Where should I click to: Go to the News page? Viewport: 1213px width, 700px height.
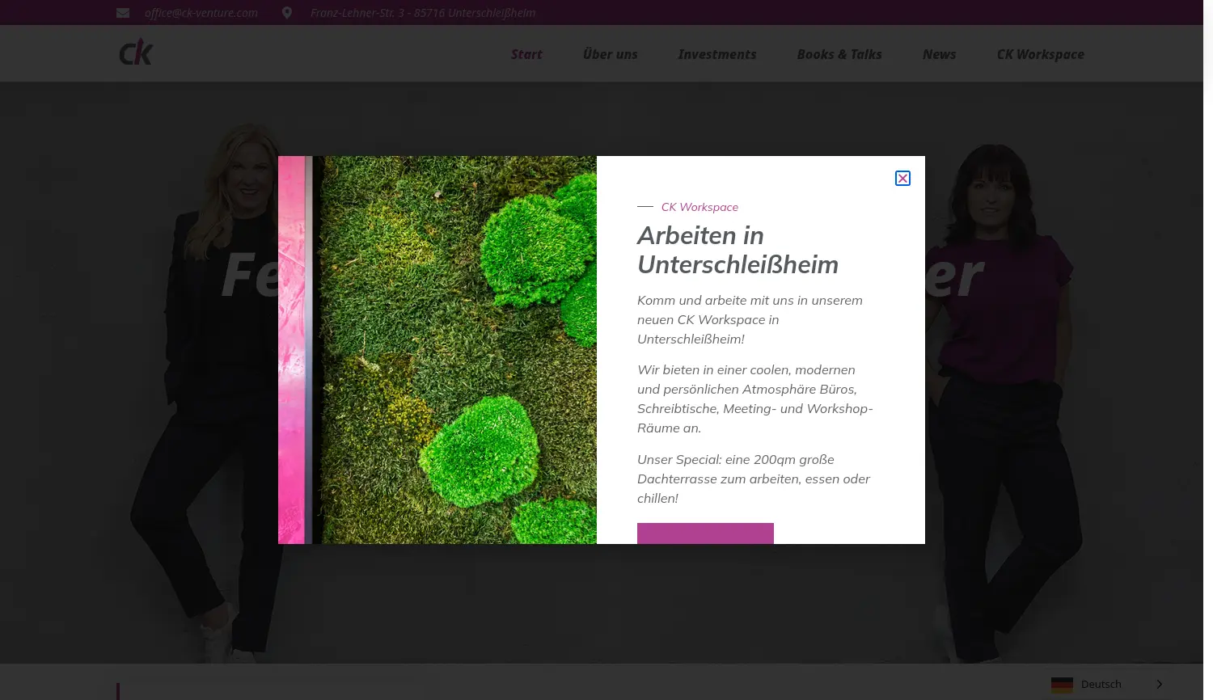[x=939, y=54]
